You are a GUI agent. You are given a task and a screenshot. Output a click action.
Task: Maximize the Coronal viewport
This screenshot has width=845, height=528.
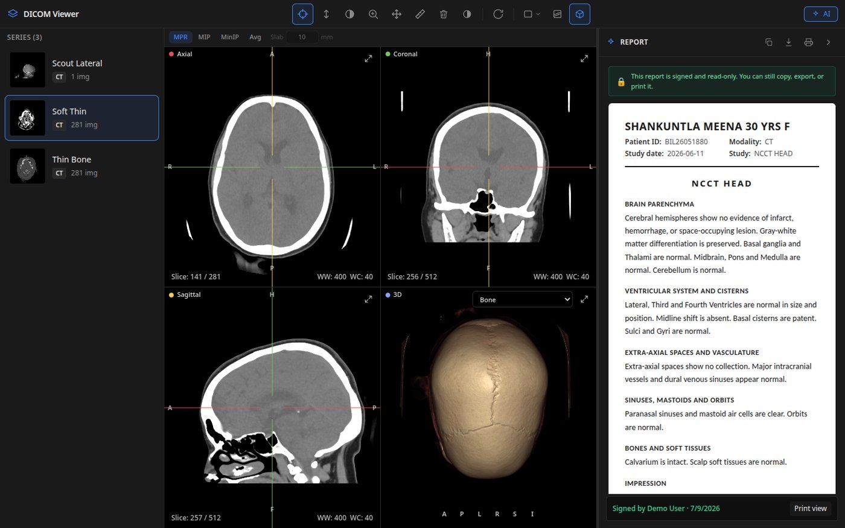tap(584, 59)
